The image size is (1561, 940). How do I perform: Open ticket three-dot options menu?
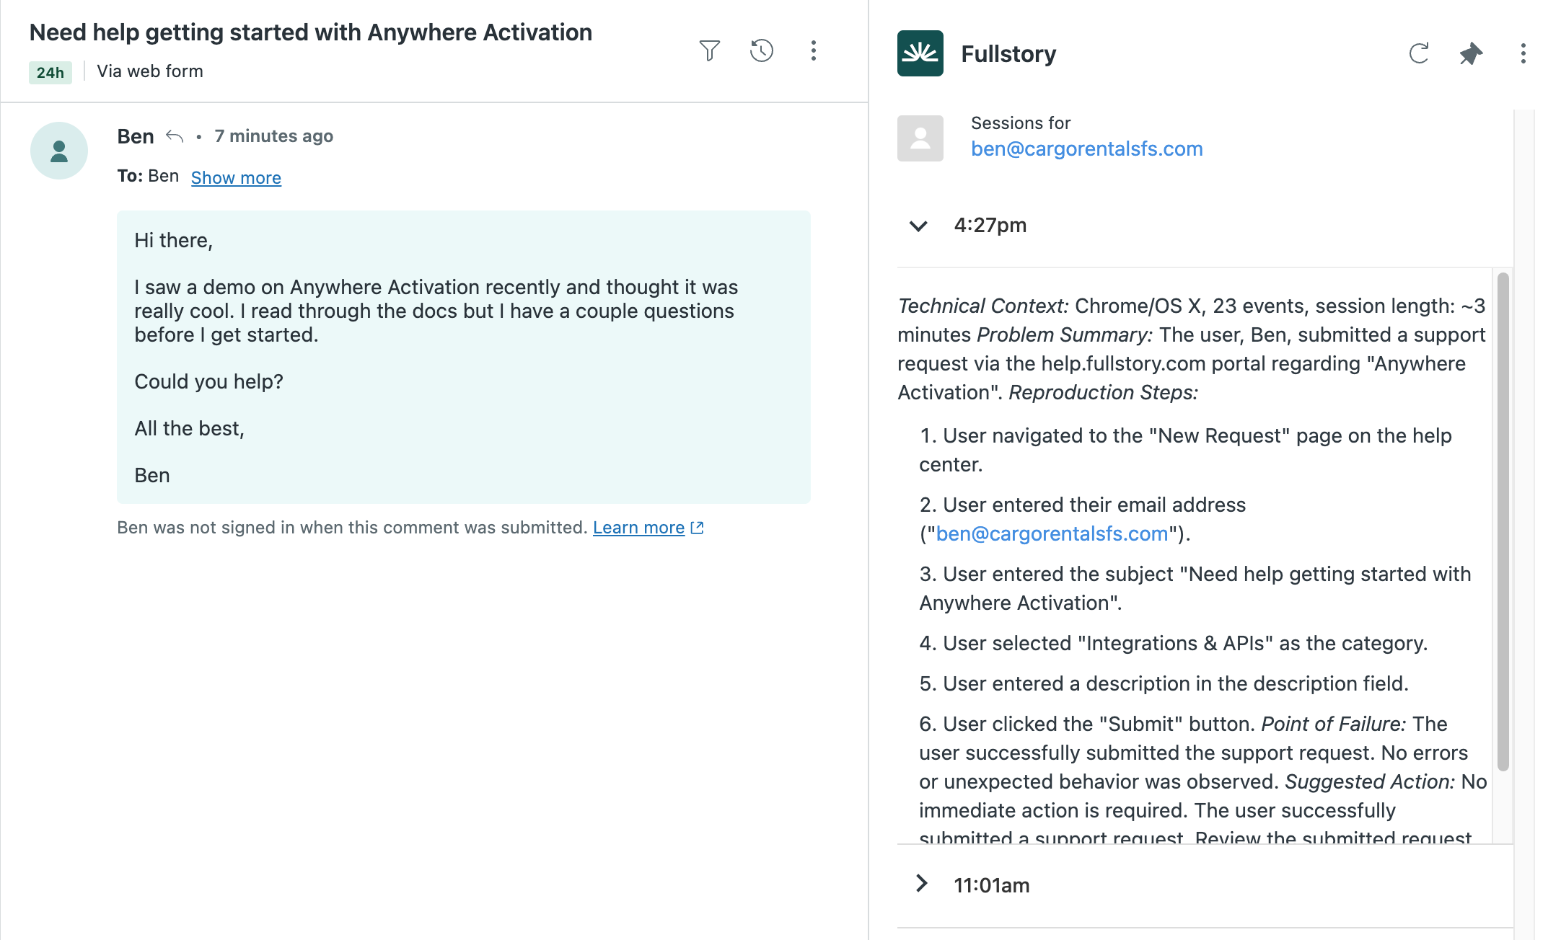[x=814, y=50]
